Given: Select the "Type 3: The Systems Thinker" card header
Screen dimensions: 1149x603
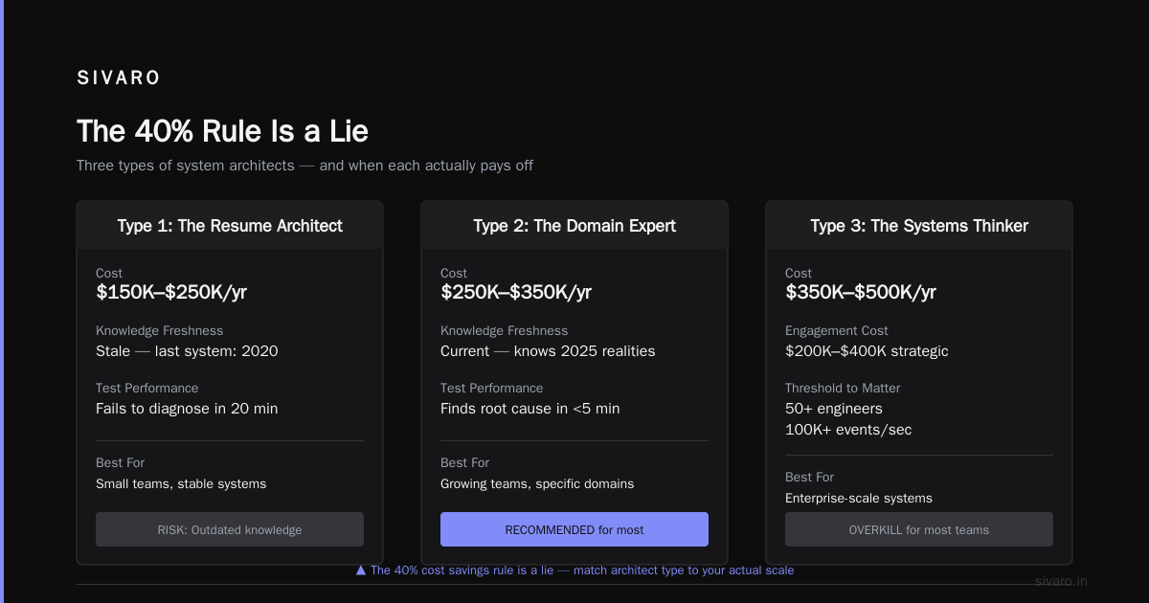Looking at the screenshot, I should click(x=919, y=226).
